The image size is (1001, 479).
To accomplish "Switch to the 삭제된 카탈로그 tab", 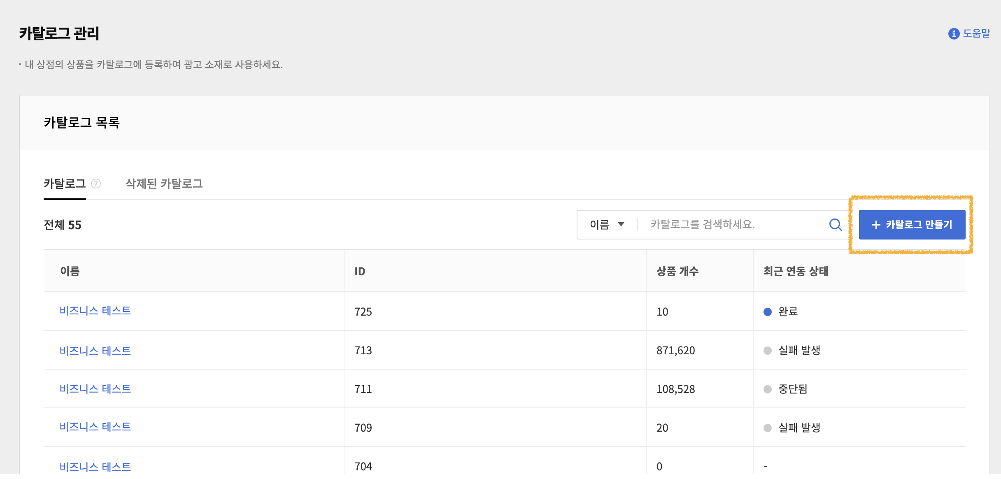I will tap(164, 184).
